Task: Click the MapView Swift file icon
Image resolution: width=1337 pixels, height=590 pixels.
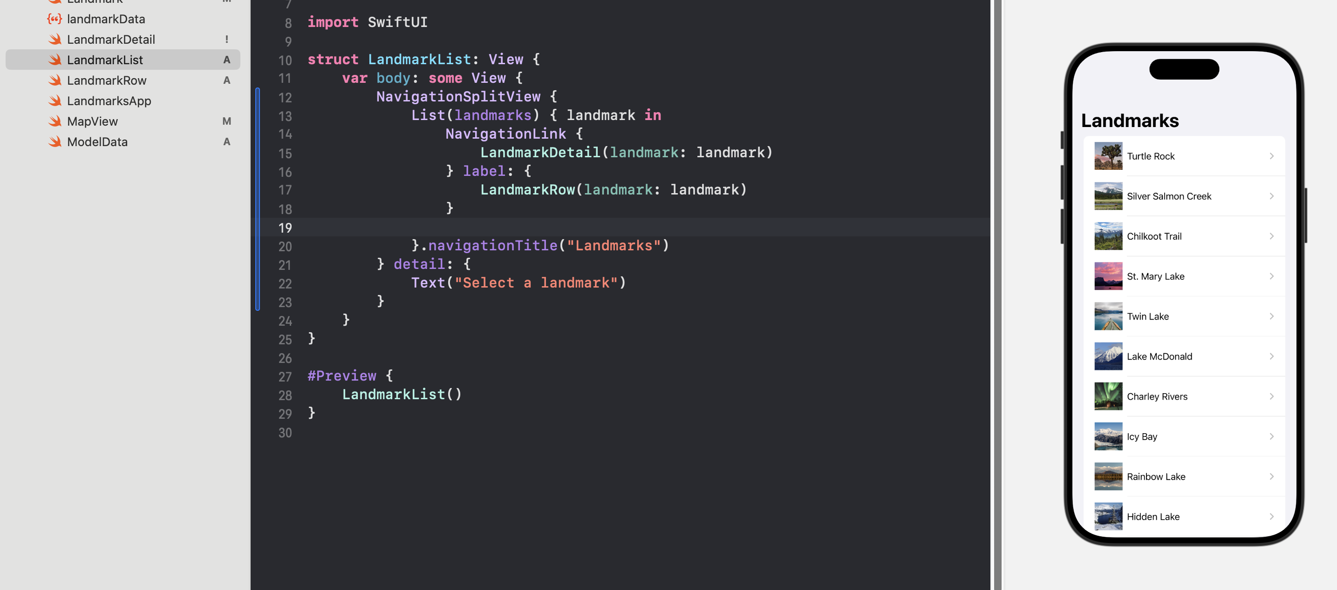Action: pyautogui.click(x=55, y=121)
